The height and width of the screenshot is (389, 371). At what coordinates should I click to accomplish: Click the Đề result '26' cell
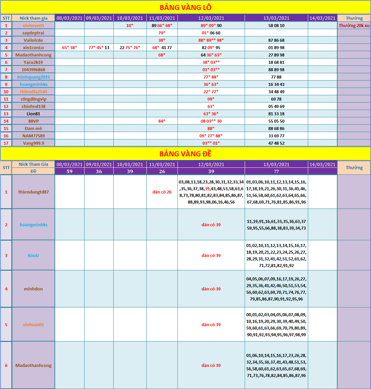pyautogui.click(x=162, y=171)
